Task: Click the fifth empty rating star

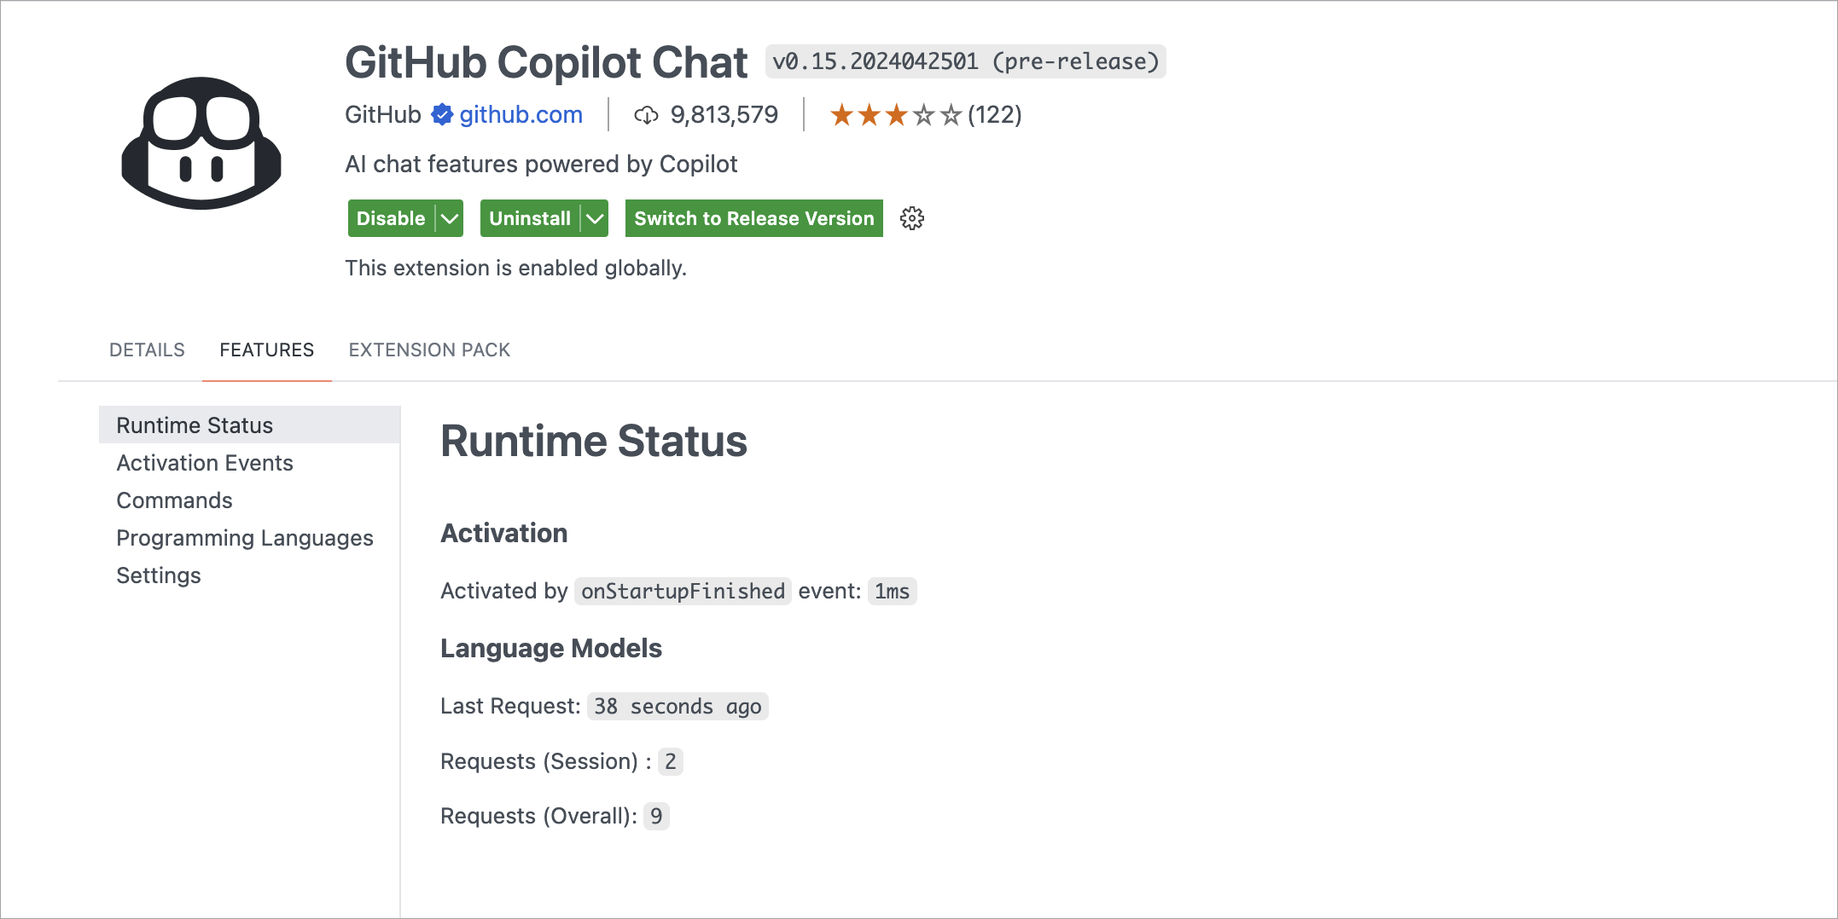Action: 950,114
